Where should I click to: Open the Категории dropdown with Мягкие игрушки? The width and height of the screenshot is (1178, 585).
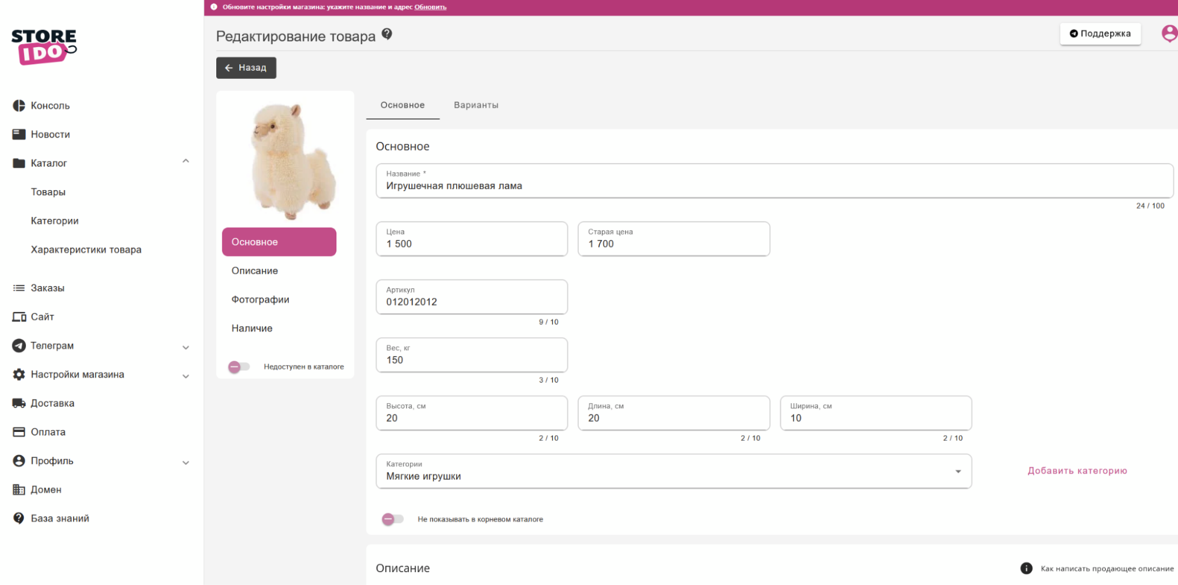pyautogui.click(x=673, y=471)
